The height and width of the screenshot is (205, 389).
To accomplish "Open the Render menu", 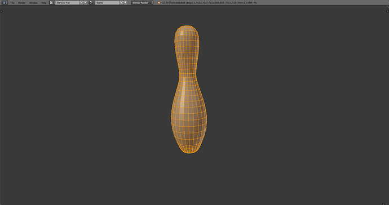I will point(22,3).
